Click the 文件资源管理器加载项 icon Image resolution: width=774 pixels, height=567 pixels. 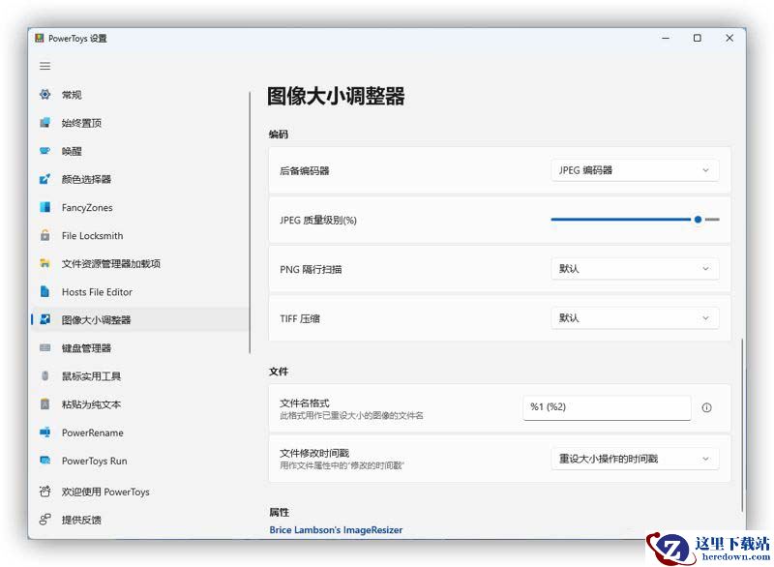[45, 263]
